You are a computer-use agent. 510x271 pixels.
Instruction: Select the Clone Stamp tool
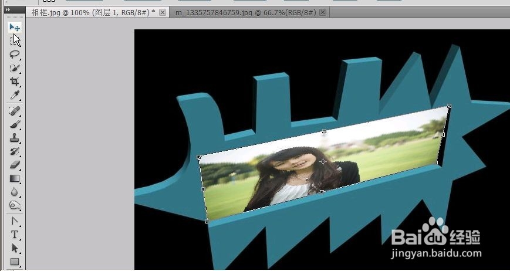point(15,138)
